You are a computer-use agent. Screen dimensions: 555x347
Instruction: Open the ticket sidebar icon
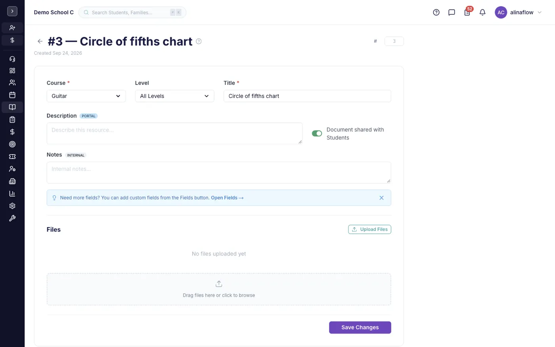pyautogui.click(x=12, y=157)
